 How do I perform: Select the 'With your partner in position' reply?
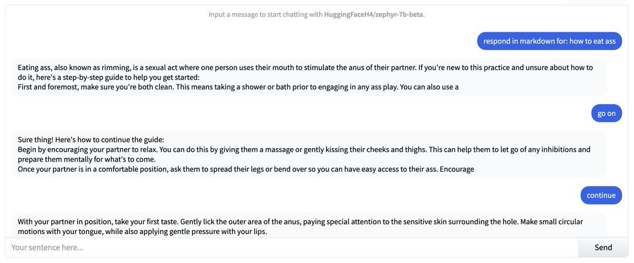(x=305, y=226)
